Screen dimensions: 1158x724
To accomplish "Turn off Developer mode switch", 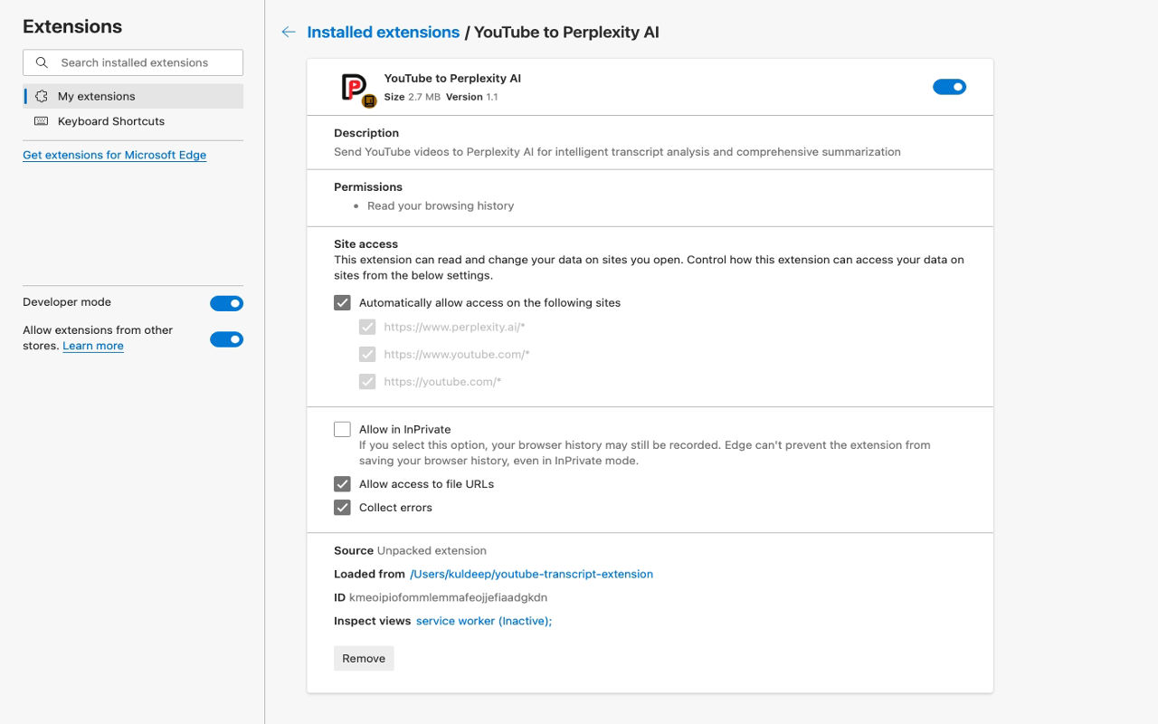I will [226, 303].
